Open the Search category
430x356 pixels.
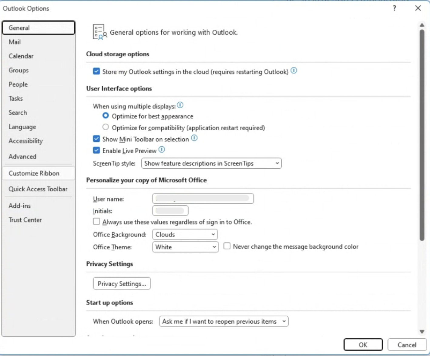click(x=39, y=113)
